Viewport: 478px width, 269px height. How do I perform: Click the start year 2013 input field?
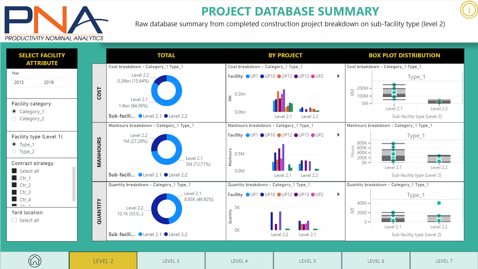point(25,83)
